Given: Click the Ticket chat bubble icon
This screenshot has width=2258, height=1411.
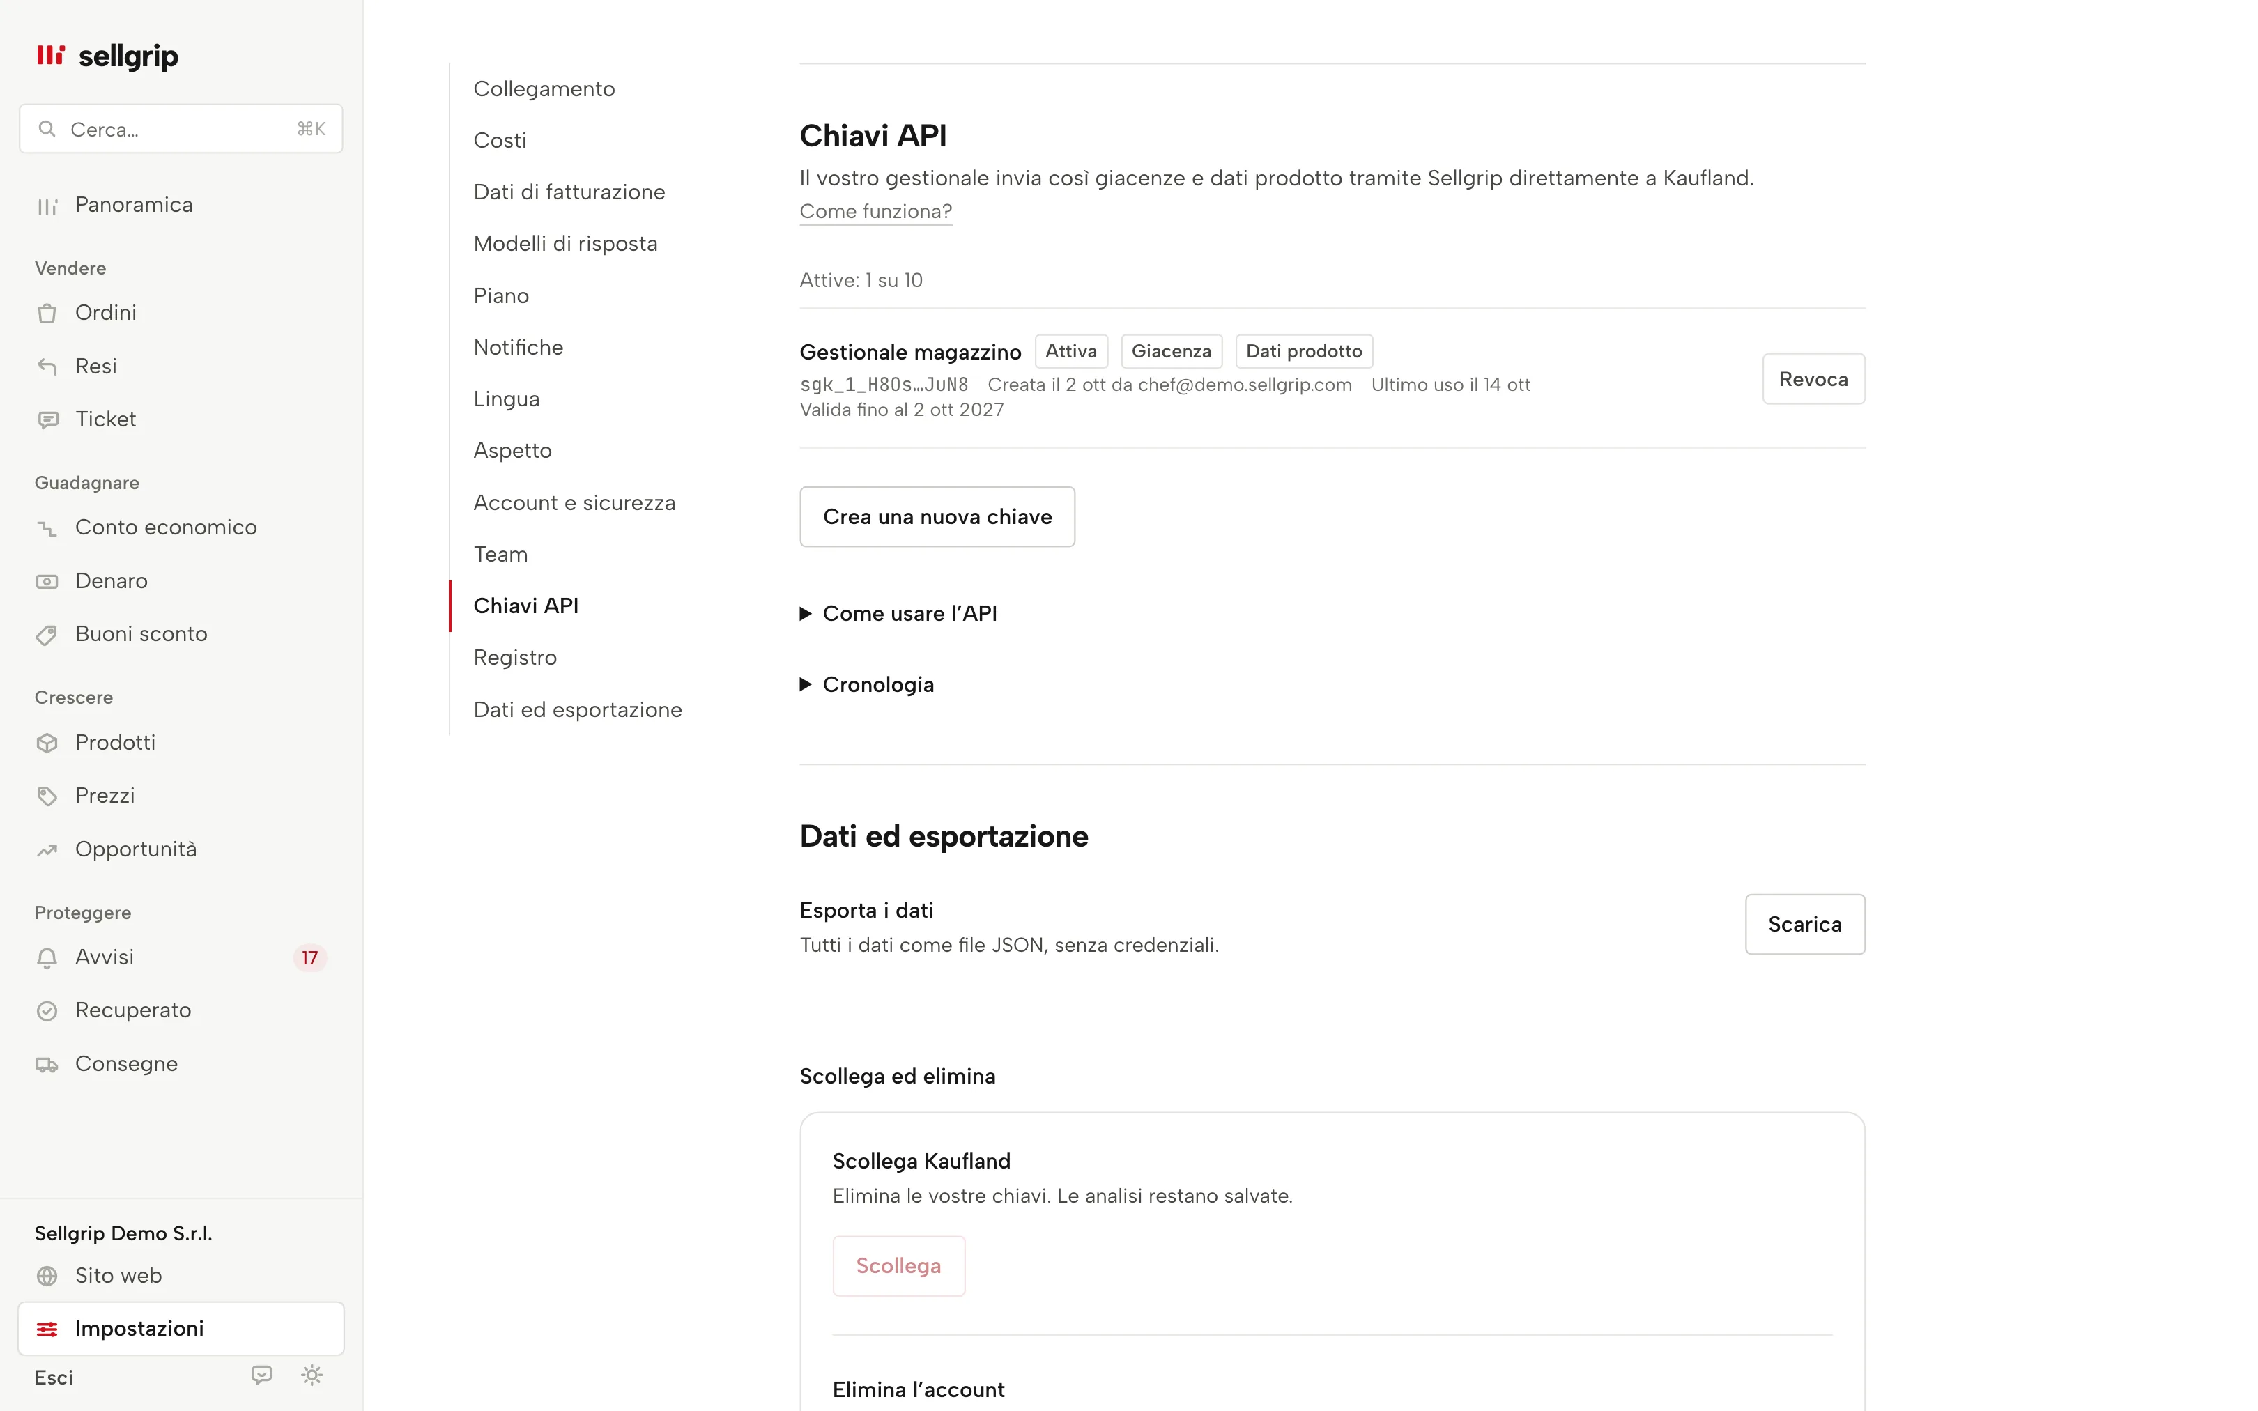Looking at the screenshot, I should (x=47, y=420).
